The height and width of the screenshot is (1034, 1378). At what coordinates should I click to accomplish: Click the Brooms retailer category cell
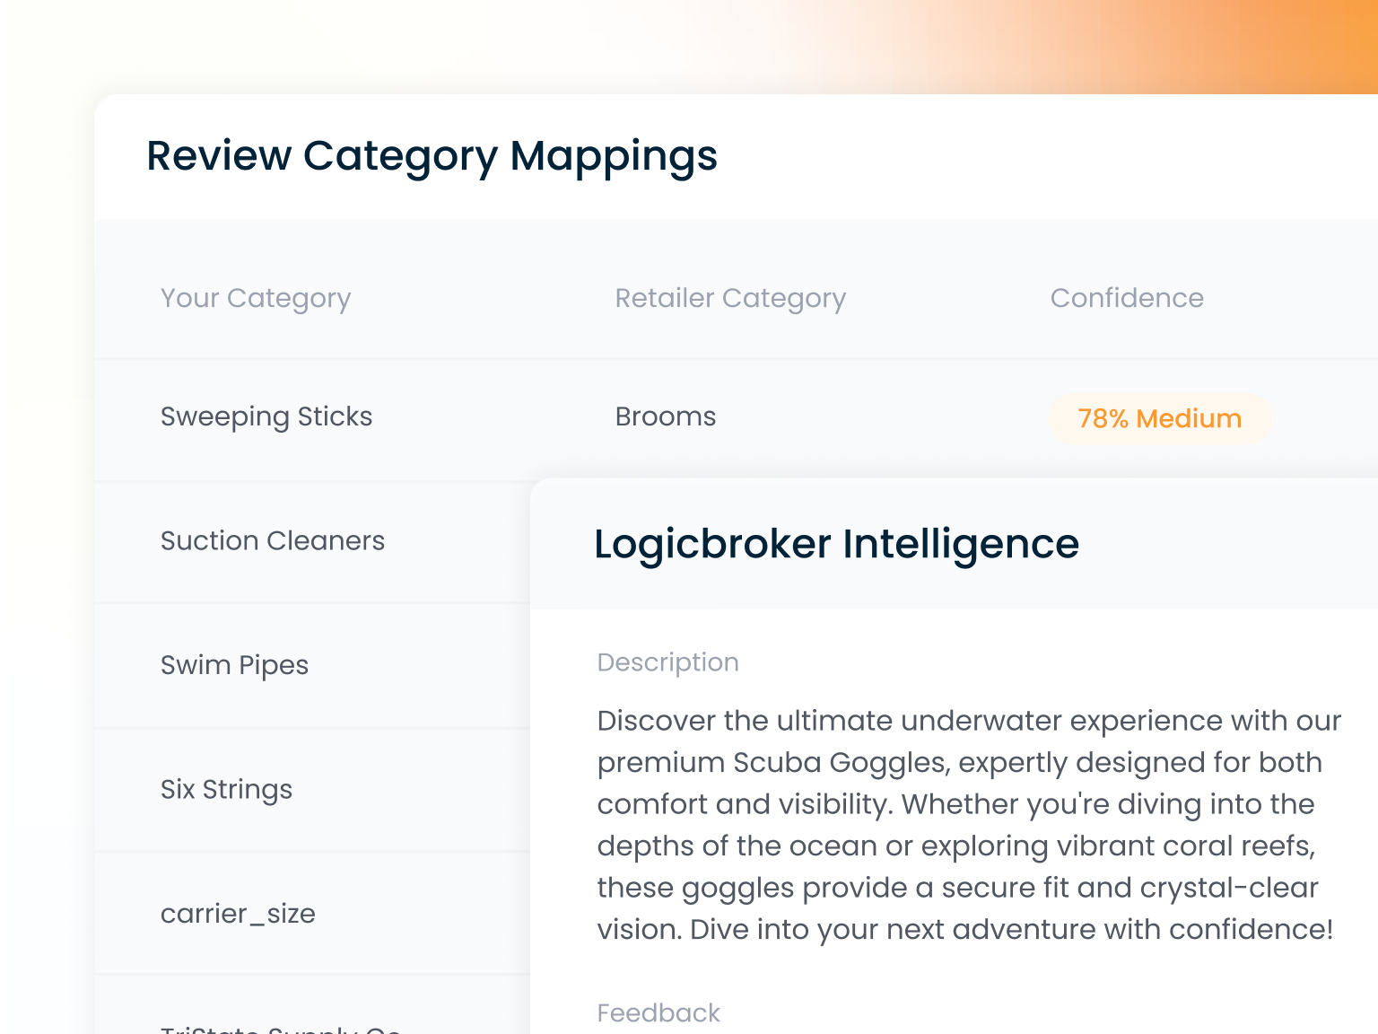coord(666,417)
